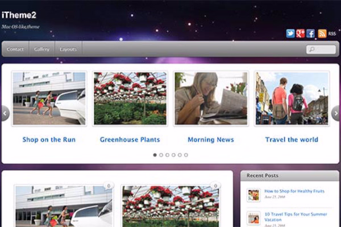341x227 pixels.
Task: Open 10 Travel Tips for Your Summer Vacation
Action: tap(296, 217)
